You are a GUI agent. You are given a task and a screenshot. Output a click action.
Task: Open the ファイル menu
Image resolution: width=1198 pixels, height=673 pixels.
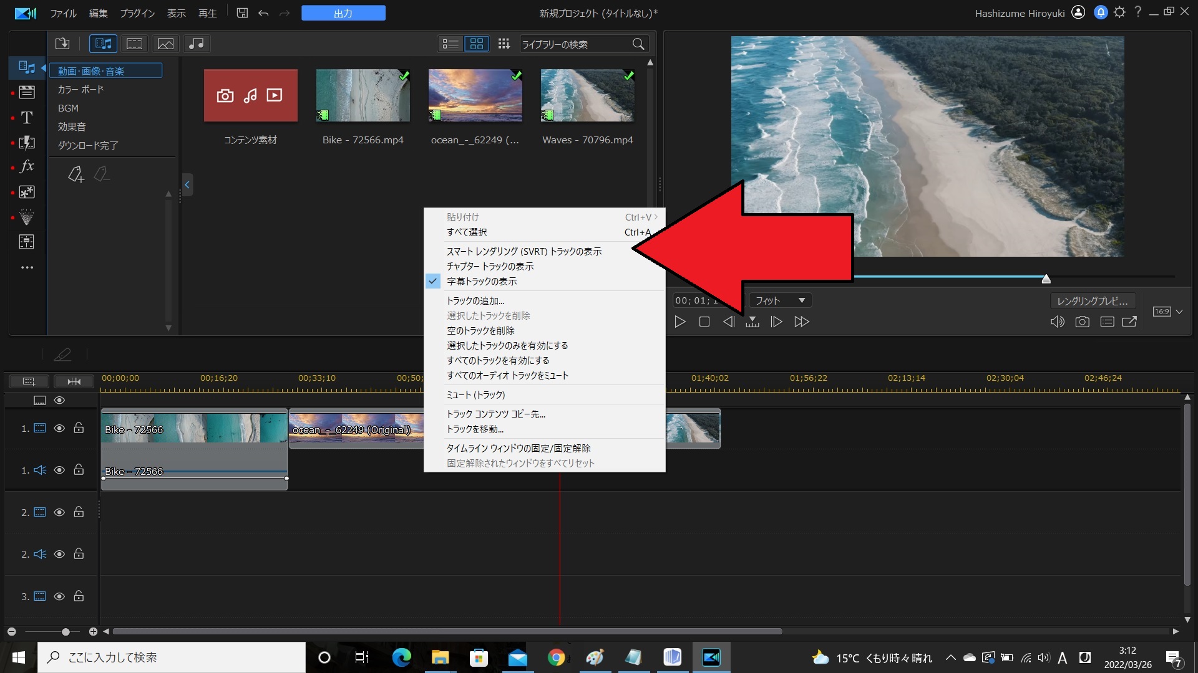coord(63,13)
